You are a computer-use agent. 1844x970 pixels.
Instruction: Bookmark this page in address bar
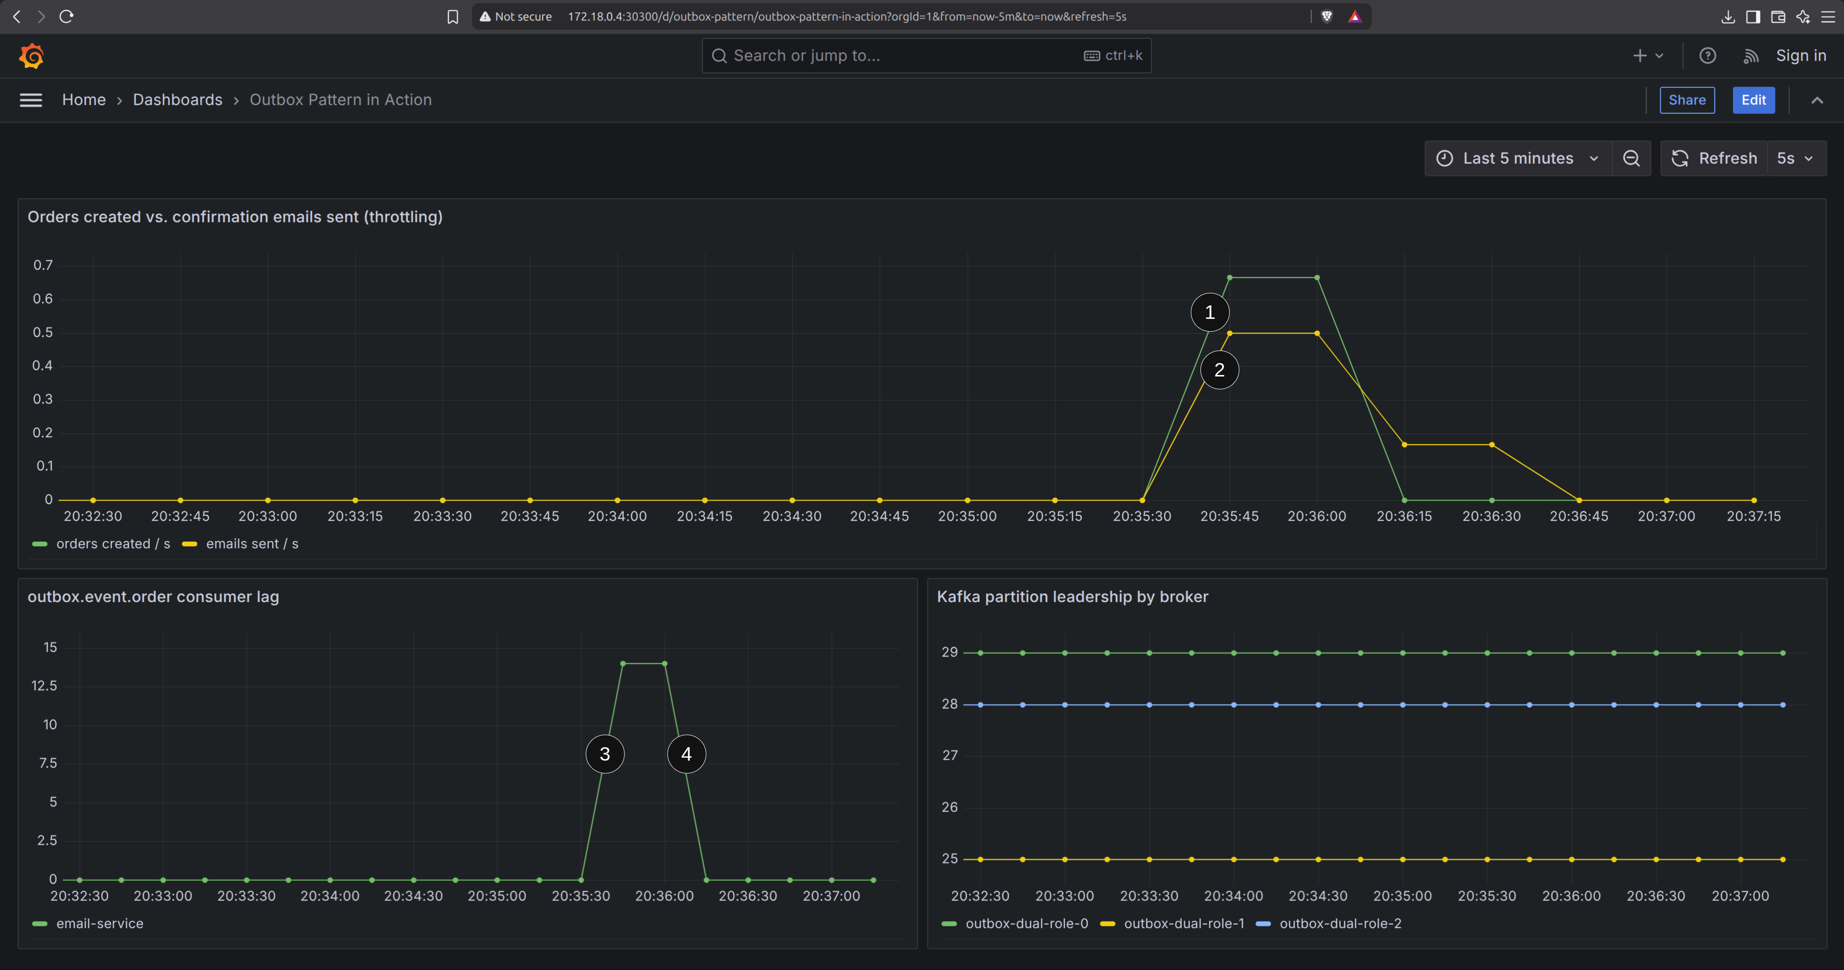tap(452, 16)
